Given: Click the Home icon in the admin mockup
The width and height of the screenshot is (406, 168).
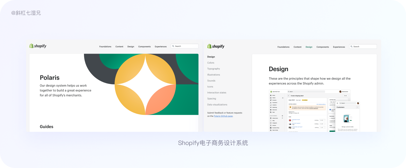Looking at the screenshot, I should pos(271,95).
